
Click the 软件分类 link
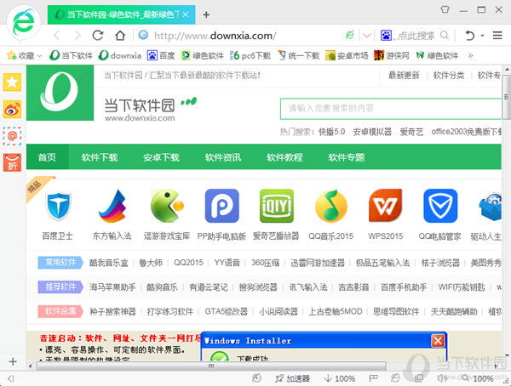point(449,76)
